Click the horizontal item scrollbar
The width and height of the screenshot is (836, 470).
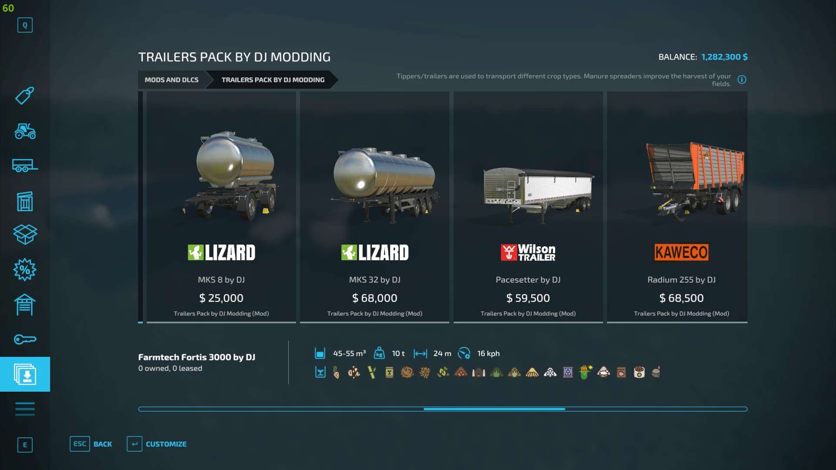point(443,409)
